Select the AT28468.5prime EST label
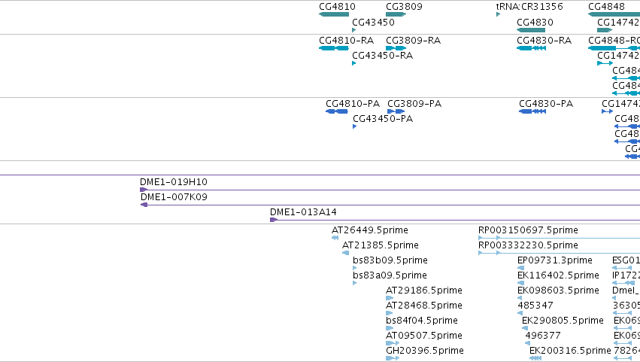 coord(424,306)
